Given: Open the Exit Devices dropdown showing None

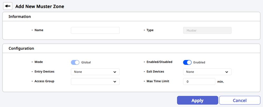Looking at the screenshot, I should (x=204, y=72).
